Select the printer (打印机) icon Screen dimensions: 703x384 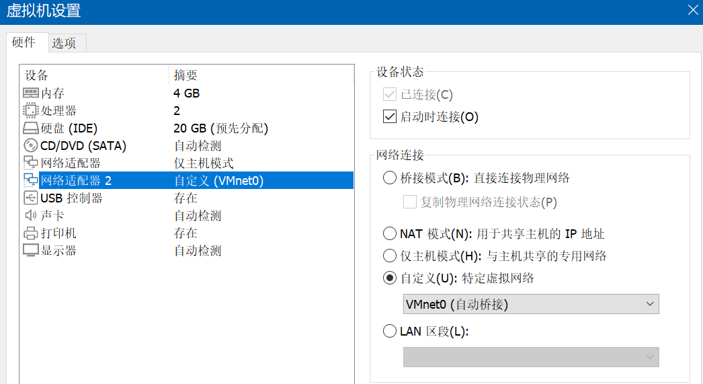click(x=31, y=233)
